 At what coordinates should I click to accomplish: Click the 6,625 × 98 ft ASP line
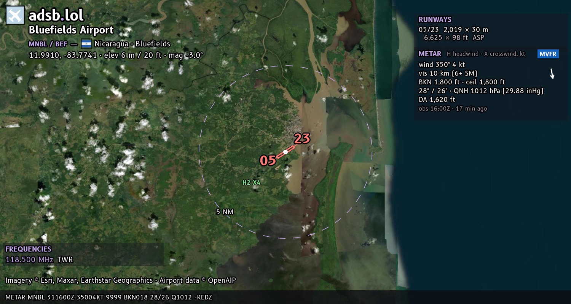pyautogui.click(x=454, y=38)
